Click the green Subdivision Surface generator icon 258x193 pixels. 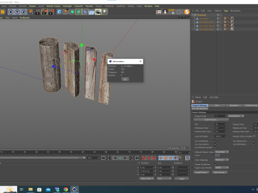(72, 12)
